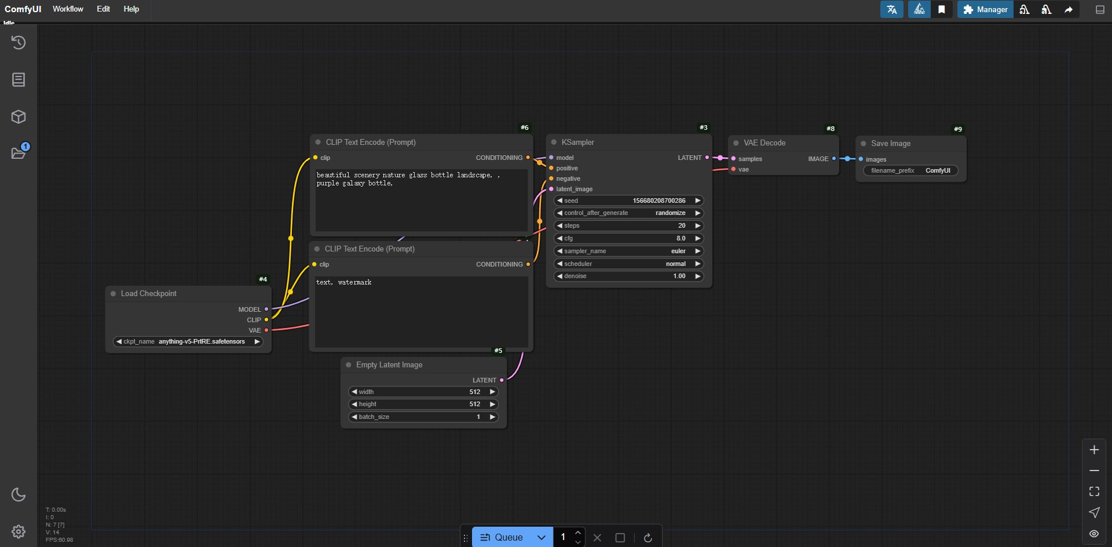Open control_after_generate randomize dropdown

[629, 213]
